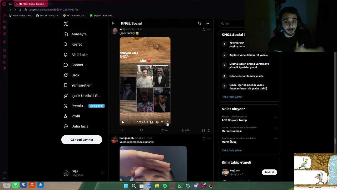Enter video fullscreen mode
The image size is (337, 190).
pyautogui.click(x=167, y=122)
